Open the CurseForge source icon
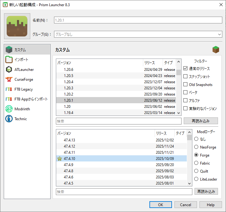 click(9, 79)
